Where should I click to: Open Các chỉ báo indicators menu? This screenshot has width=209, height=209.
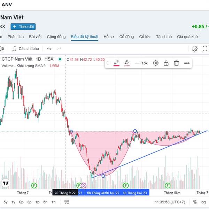click(25, 49)
